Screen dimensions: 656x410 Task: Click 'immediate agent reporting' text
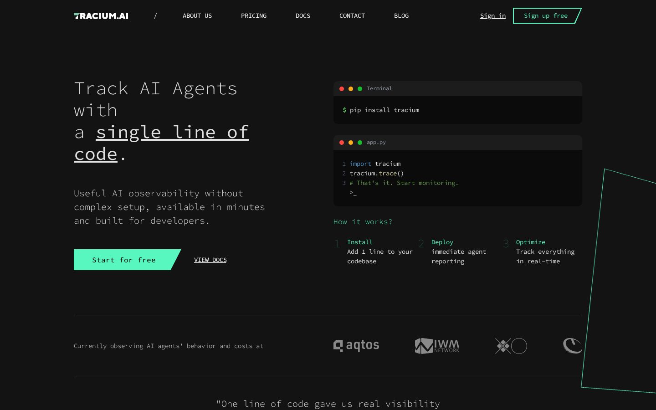(x=459, y=256)
